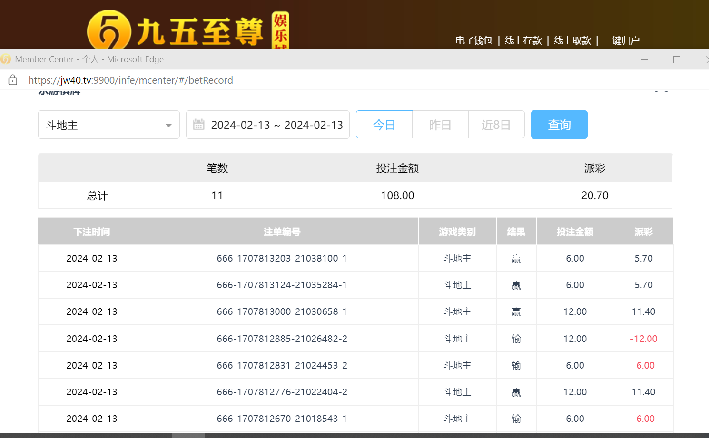
Task: Click the browser address URL
Action: tap(130, 80)
